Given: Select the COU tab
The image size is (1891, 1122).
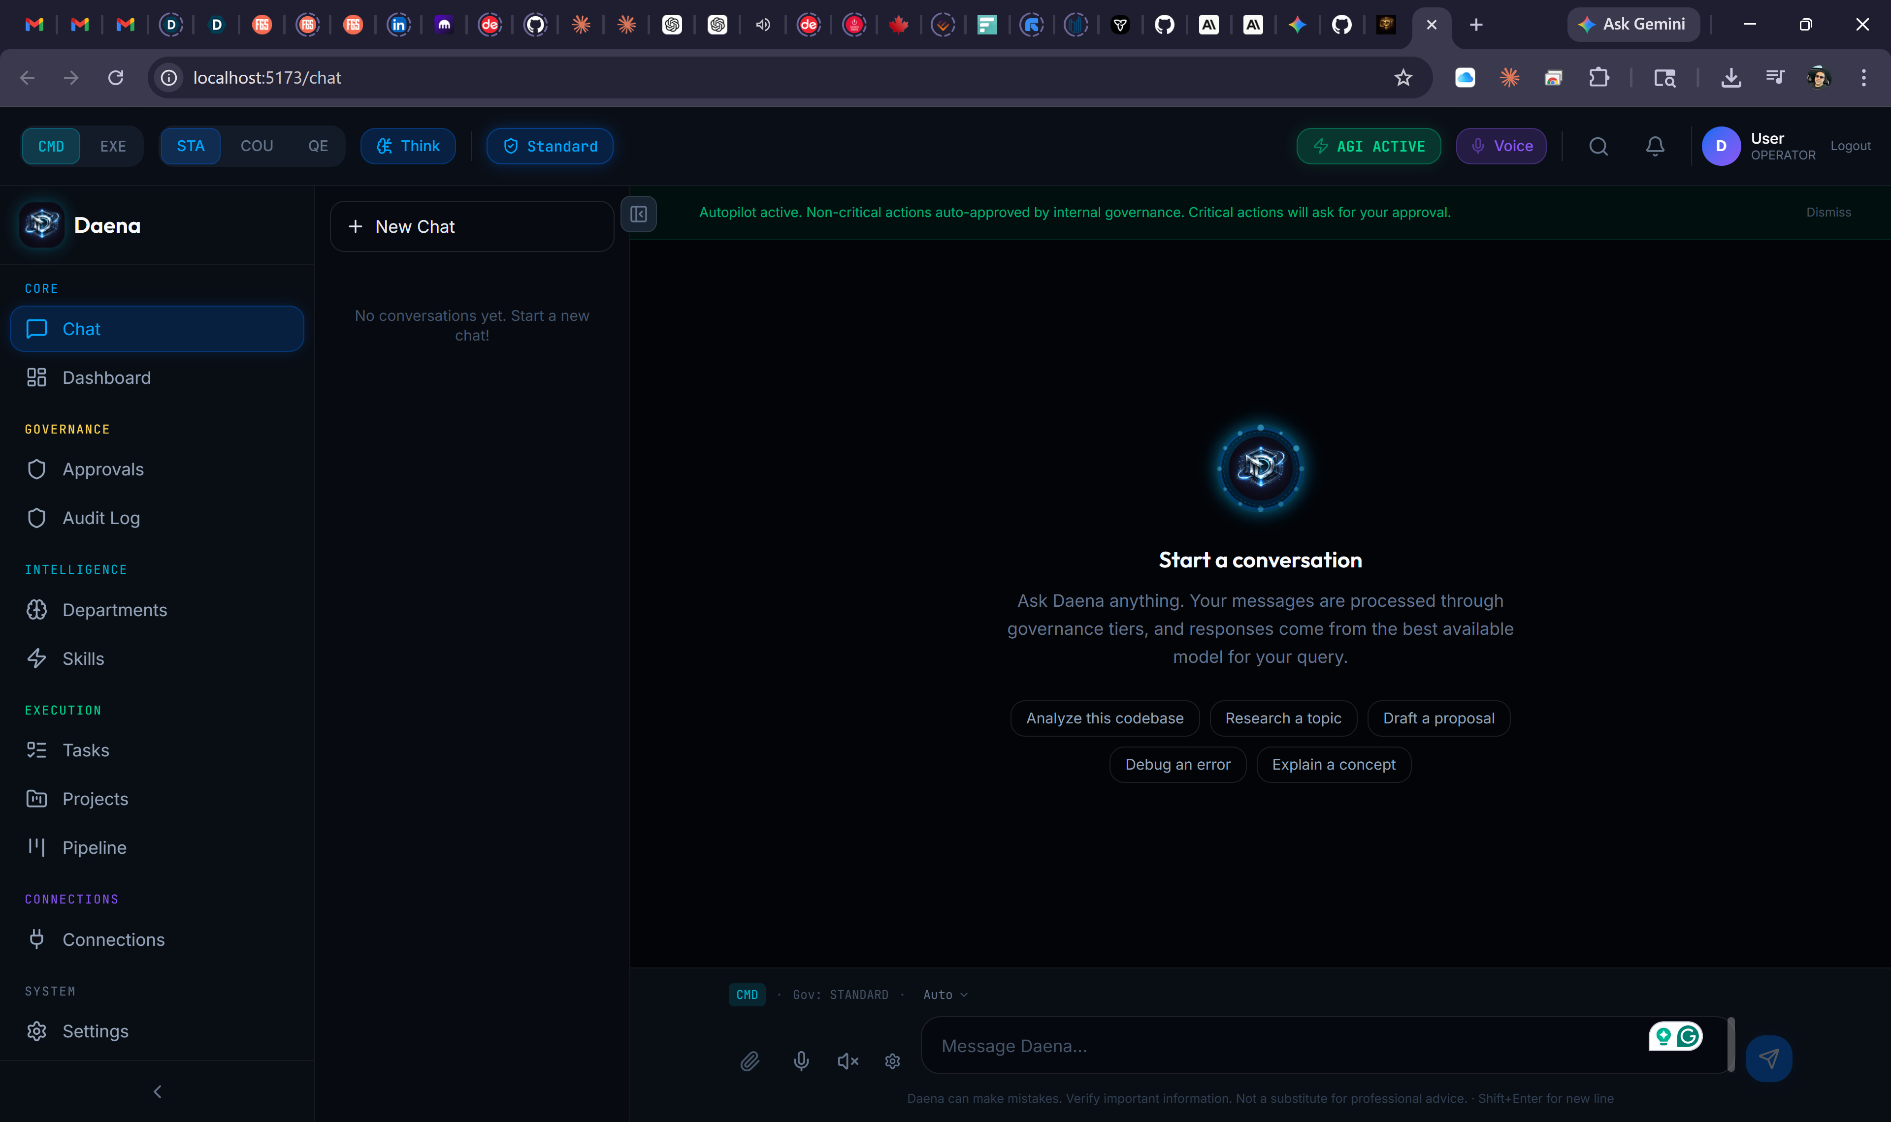Looking at the screenshot, I should (x=257, y=146).
